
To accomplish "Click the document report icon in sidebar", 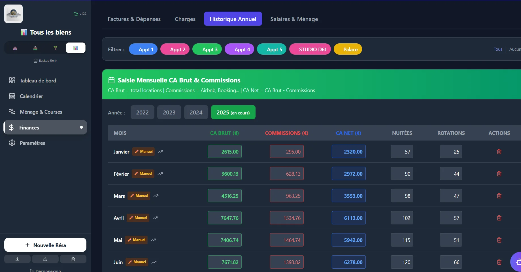I will (73, 259).
